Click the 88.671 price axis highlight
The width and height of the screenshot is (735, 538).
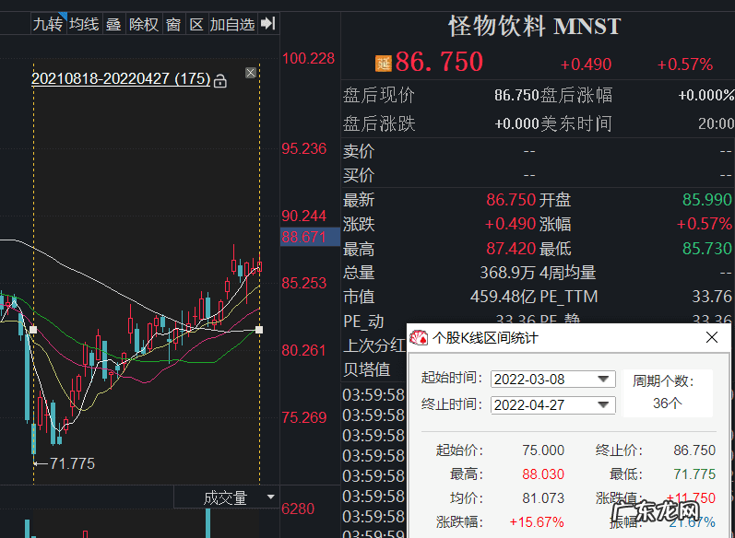coord(310,237)
